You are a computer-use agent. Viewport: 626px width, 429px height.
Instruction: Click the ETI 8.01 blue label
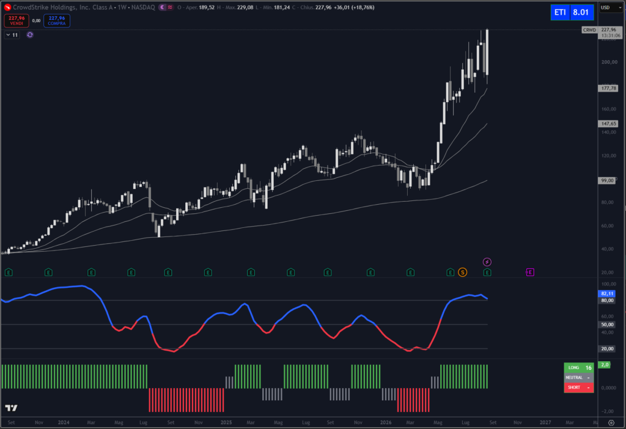572,12
